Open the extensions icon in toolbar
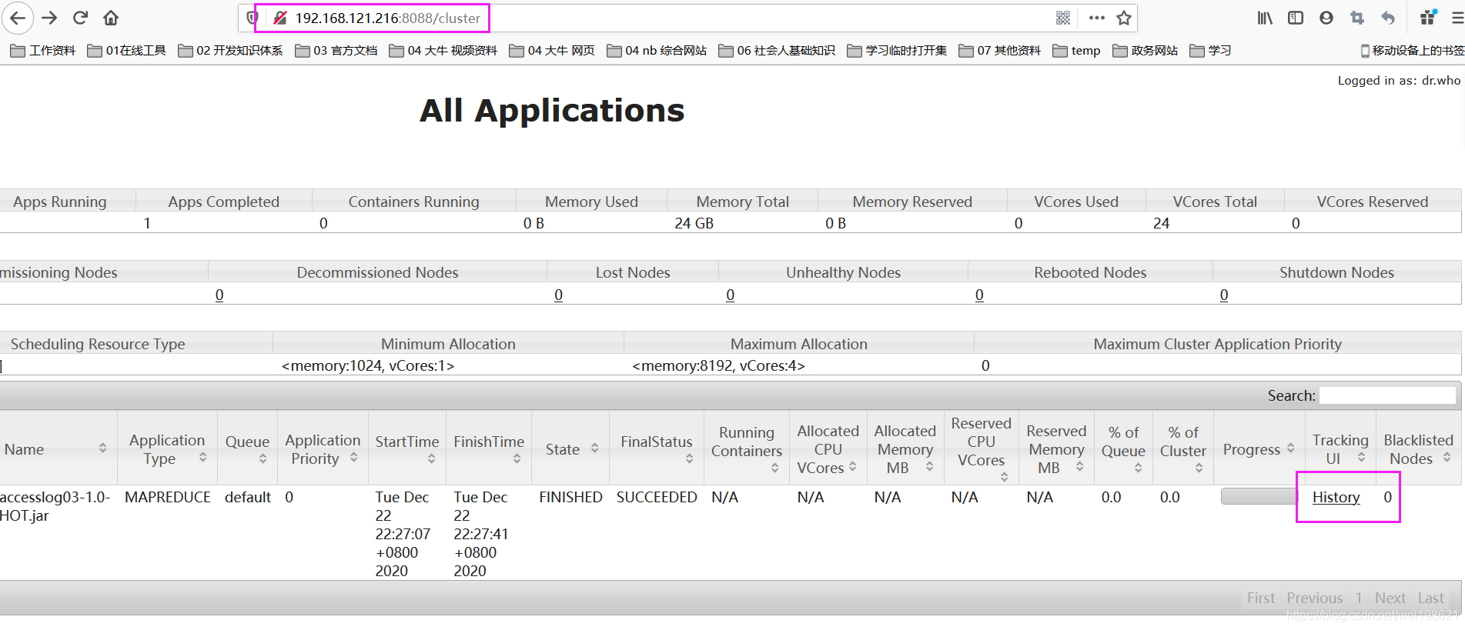This screenshot has height=630, width=1465. point(1428,17)
